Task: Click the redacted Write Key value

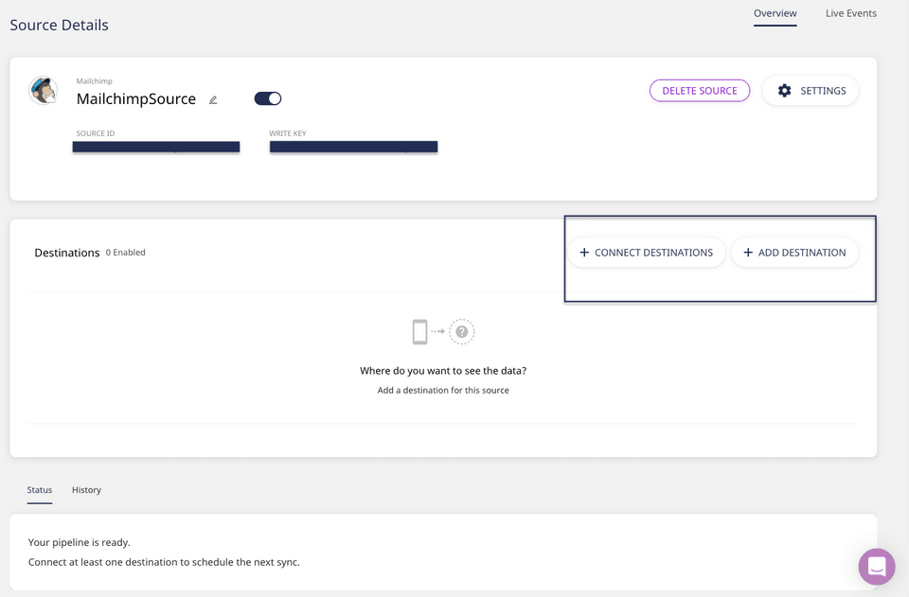Action: point(353,147)
